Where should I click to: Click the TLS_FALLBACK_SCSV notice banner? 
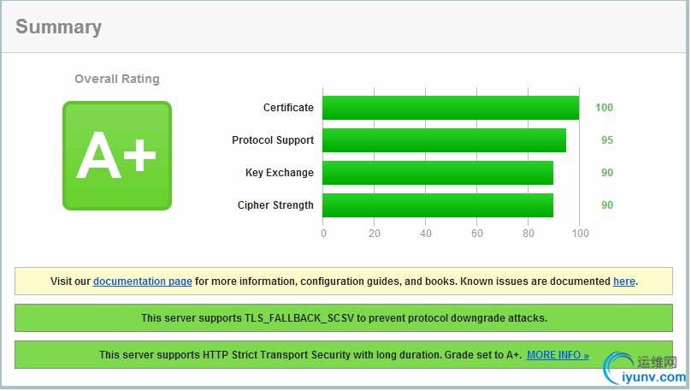tap(344, 318)
